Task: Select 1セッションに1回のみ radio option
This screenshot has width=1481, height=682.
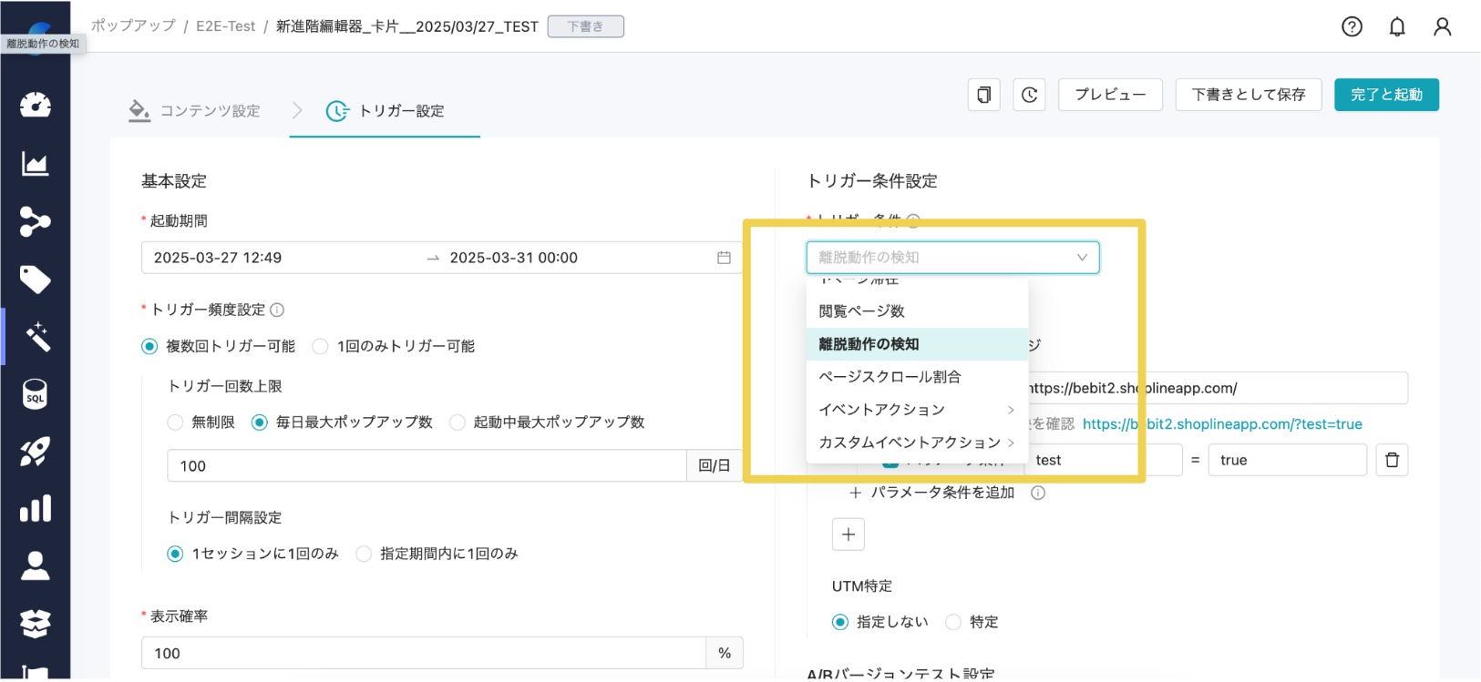Action: (175, 554)
